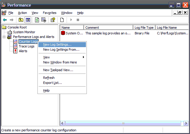Click the 'C:\PerfLogs\System…' file path
Viewport: 190px width, 134px height.
pos(173,33)
